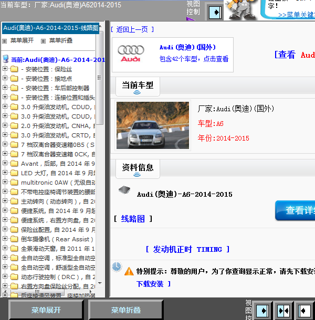Click the red 车型:A6 text
The height and width of the screenshot is (320, 315).
tap(211, 123)
